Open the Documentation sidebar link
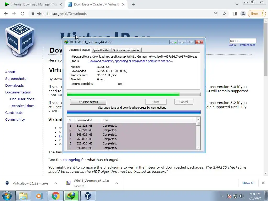The height and width of the screenshot is (201, 268). coord(18,92)
